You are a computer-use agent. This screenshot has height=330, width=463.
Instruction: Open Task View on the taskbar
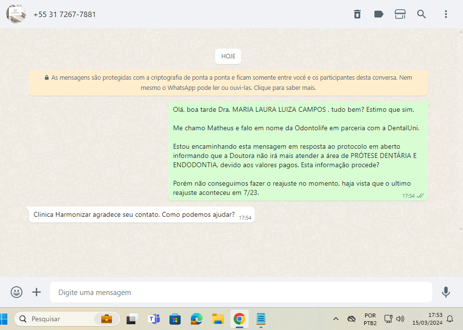[x=132, y=319]
